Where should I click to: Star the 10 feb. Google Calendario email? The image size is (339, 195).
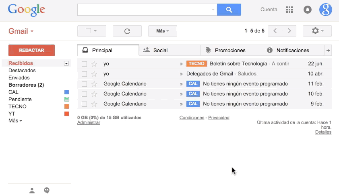tap(94, 94)
